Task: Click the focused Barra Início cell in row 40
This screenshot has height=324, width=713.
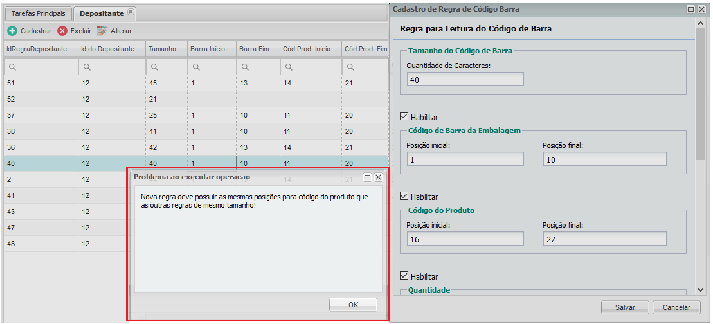Action: (212, 163)
